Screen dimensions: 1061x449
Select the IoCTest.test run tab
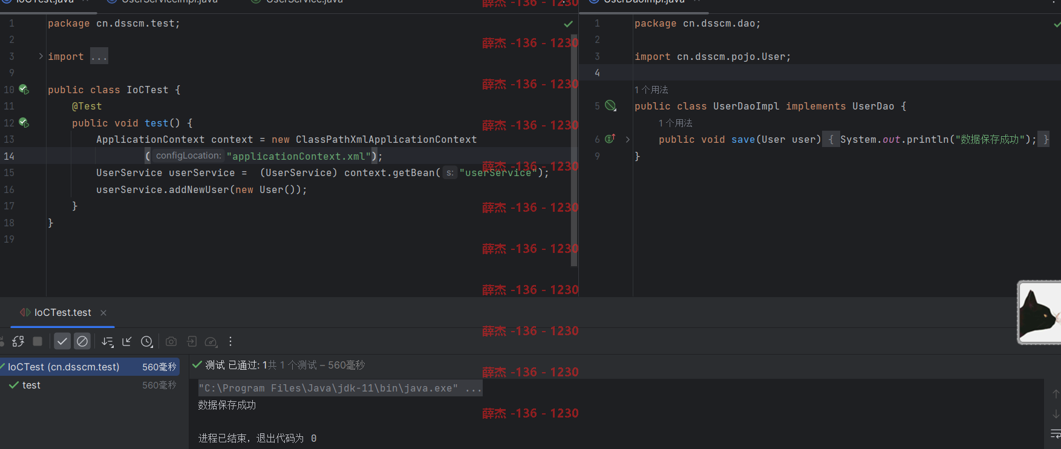pyautogui.click(x=62, y=312)
